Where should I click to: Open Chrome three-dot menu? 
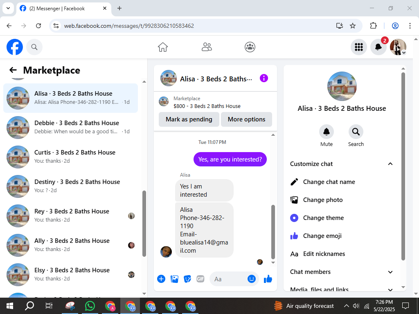click(x=410, y=26)
